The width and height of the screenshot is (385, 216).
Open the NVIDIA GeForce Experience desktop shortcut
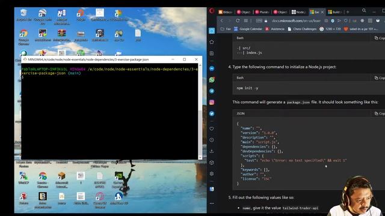119,180
